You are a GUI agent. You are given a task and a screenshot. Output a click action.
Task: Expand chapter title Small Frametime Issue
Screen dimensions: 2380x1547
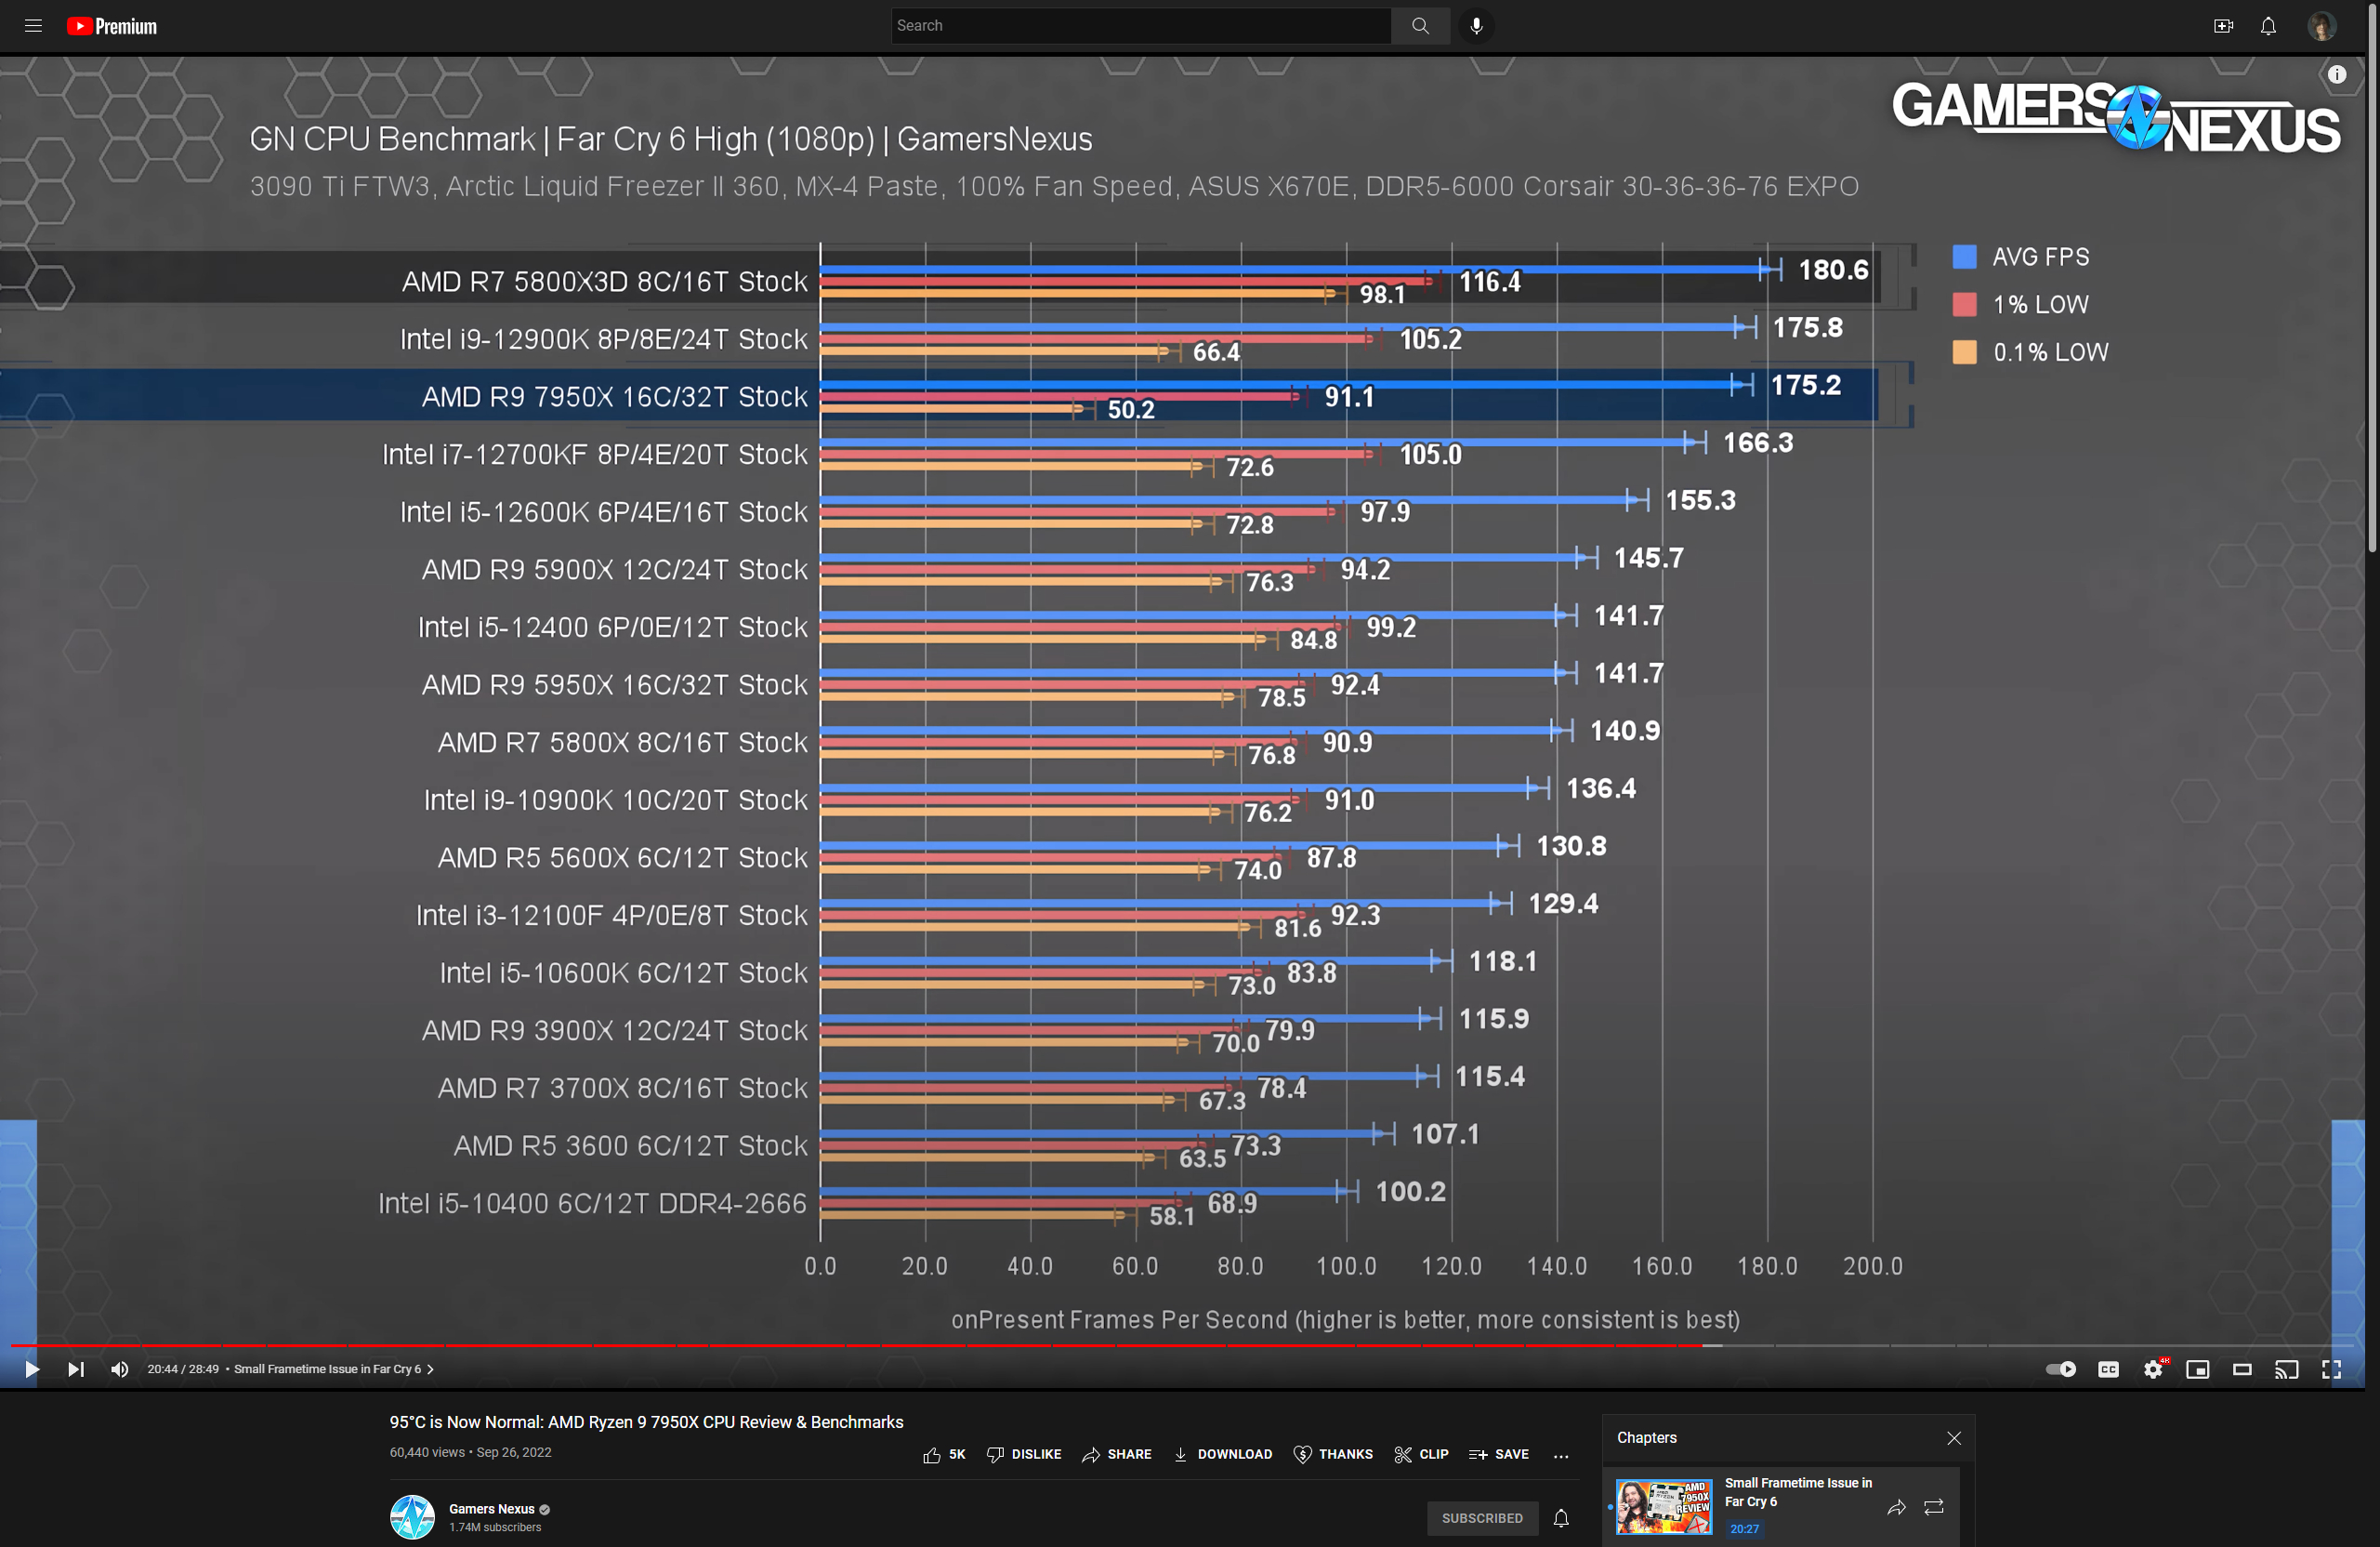click(x=333, y=1368)
